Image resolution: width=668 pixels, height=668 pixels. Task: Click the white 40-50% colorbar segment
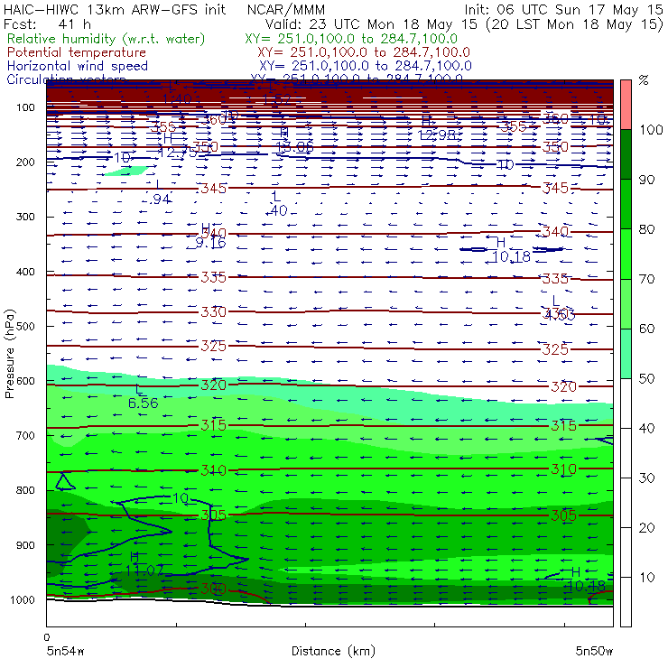click(x=626, y=403)
